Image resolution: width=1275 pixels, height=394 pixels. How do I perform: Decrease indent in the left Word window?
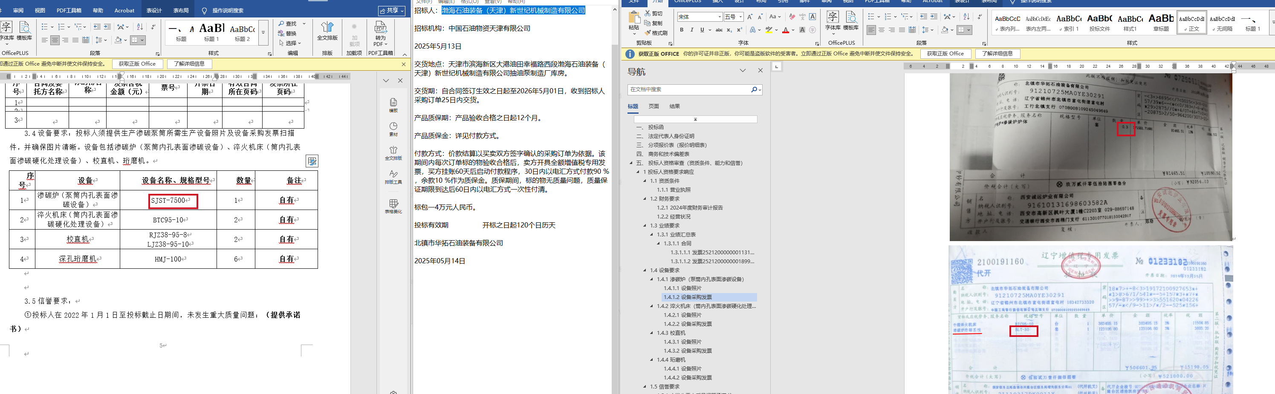(97, 27)
